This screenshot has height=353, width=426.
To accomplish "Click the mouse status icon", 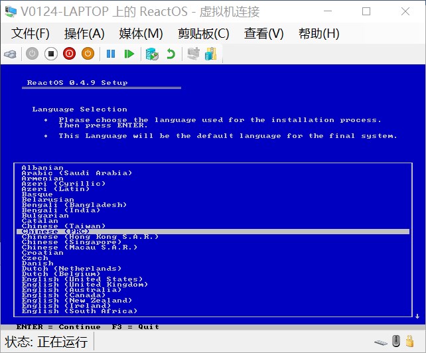I will [396, 341].
